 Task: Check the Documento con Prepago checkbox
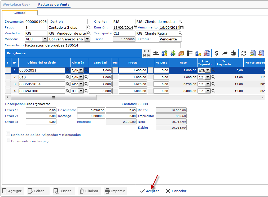point(8,140)
